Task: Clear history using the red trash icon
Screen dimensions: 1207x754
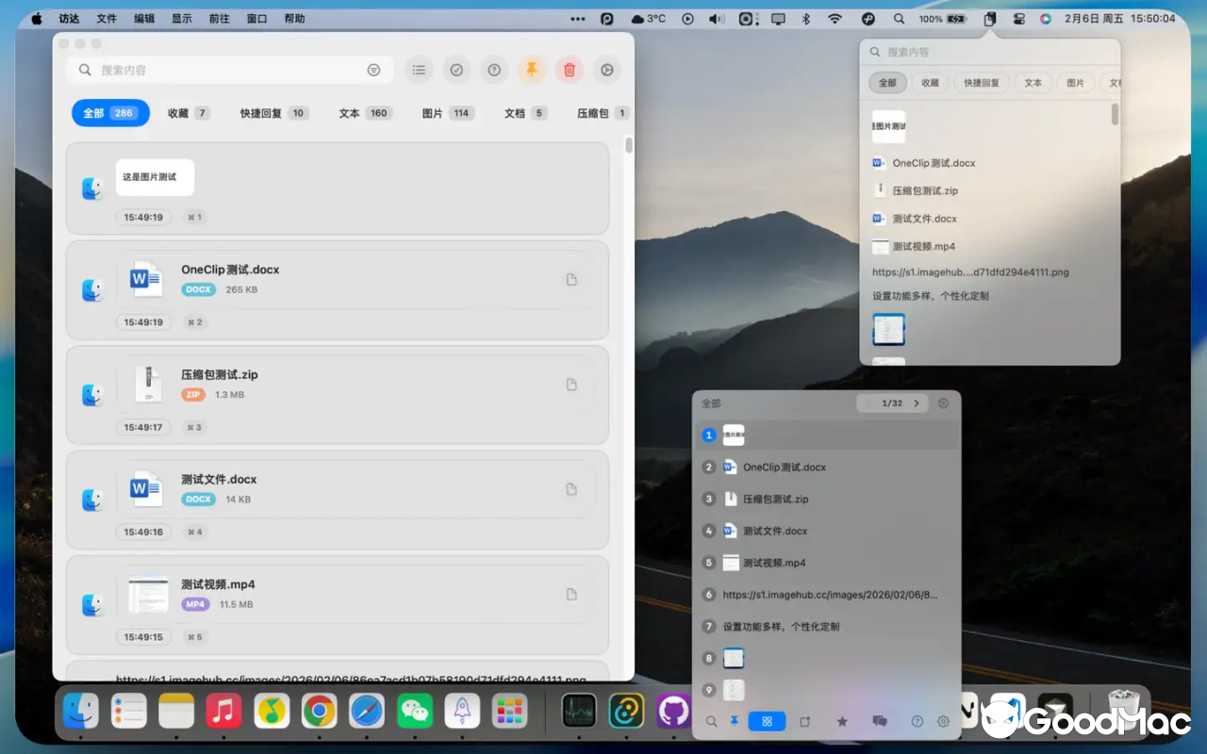Action: click(569, 69)
